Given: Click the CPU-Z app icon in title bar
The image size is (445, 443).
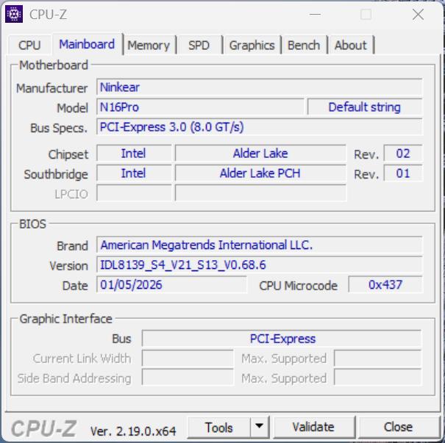Looking at the screenshot, I should click(14, 14).
